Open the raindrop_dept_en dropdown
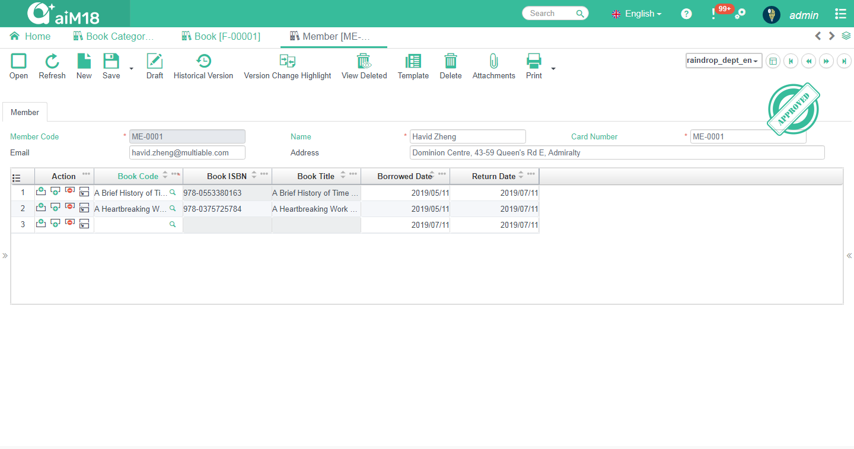The image size is (854, 449). [x=724, y=60]
